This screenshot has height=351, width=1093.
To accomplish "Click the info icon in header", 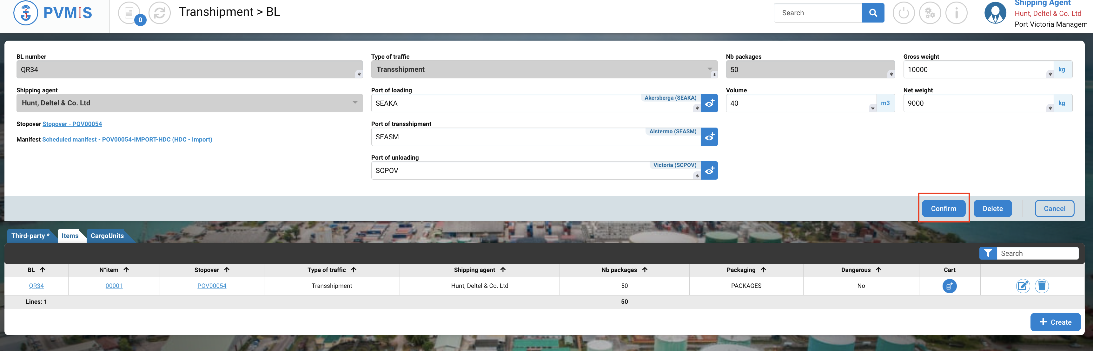I will (956, 13).
